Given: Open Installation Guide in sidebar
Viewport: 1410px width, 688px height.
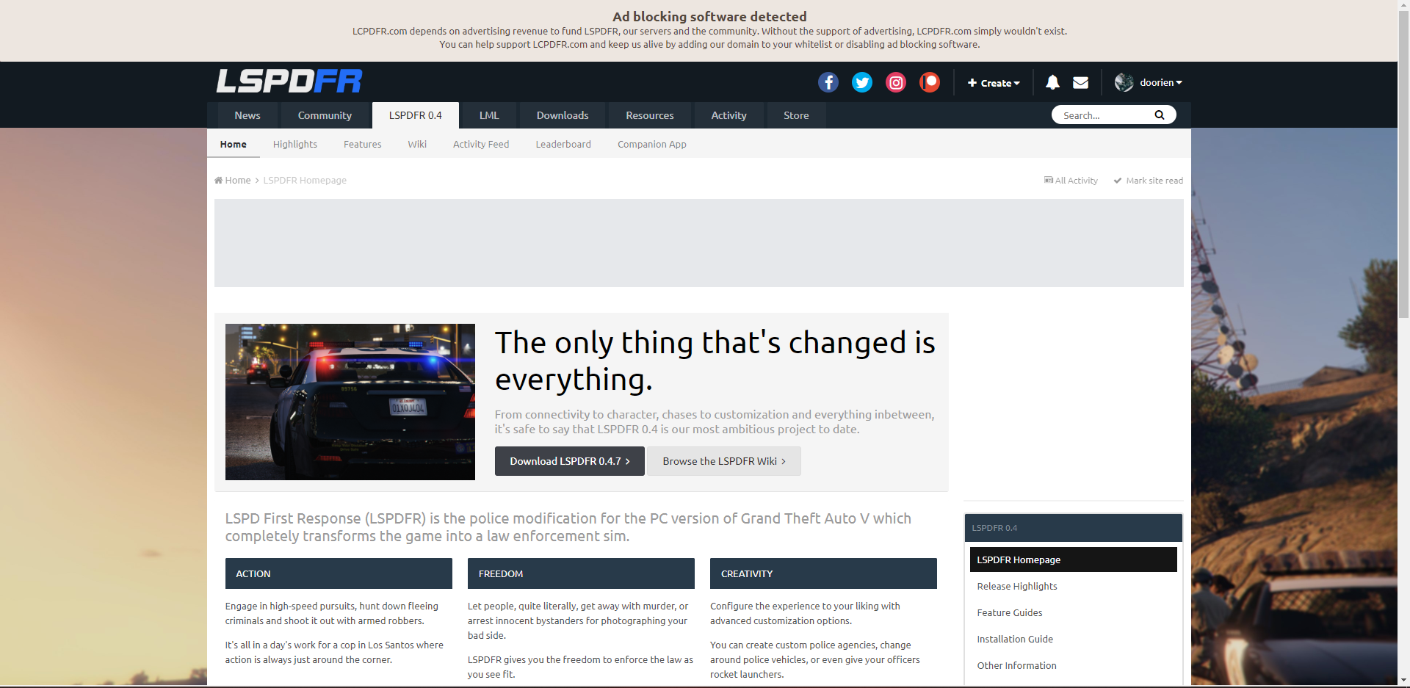Looking at the screenshot, I should pyautogui.click(x=1015, y=639).
